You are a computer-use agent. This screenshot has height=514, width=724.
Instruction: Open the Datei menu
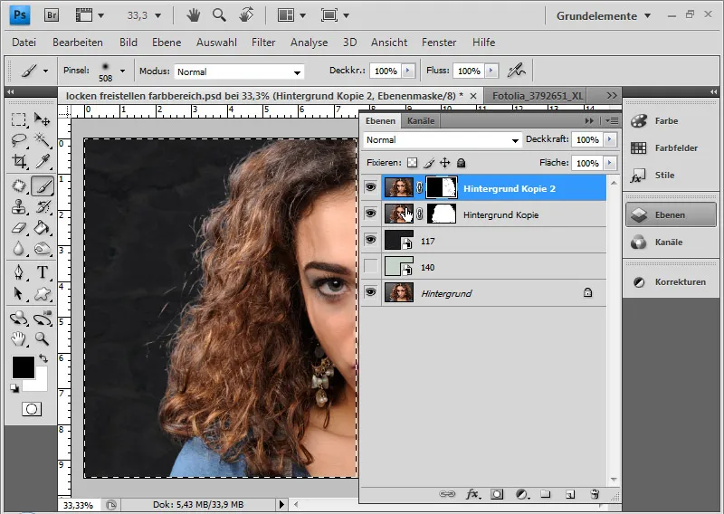click(24, 43)
